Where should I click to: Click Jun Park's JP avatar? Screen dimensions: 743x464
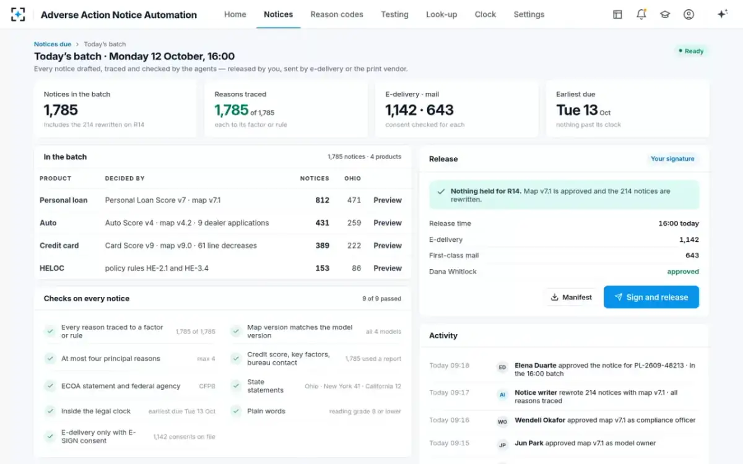503,445
